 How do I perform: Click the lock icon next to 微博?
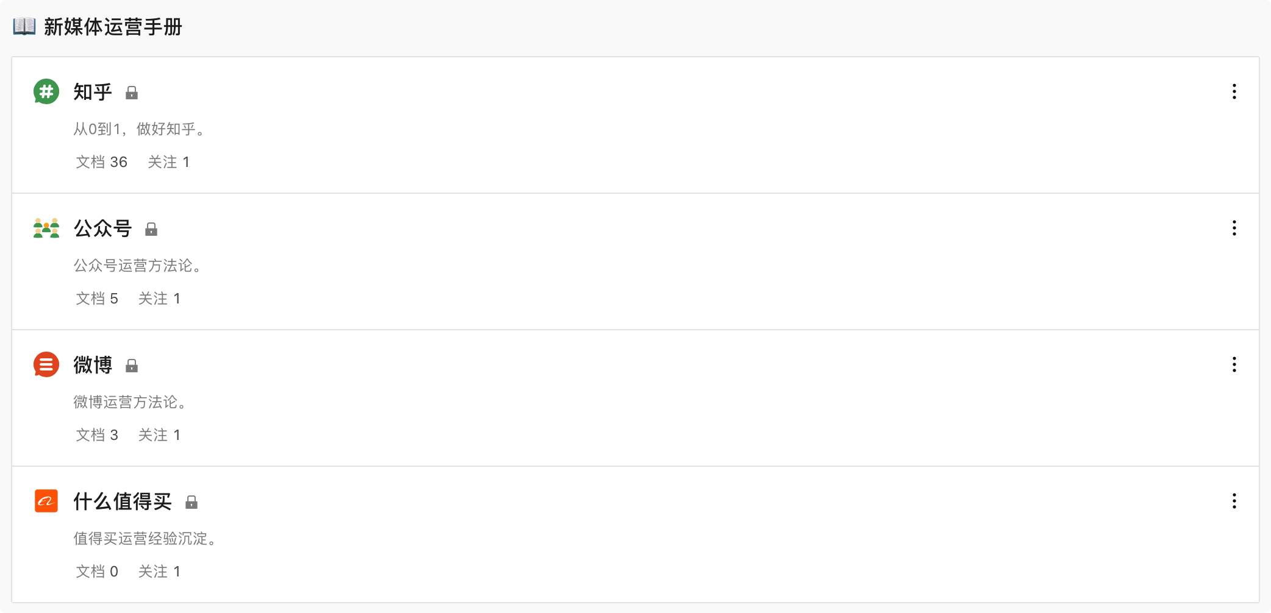(132, 366)
